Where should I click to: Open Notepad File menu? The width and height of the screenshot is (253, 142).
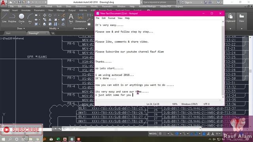(x=98, y=18)
